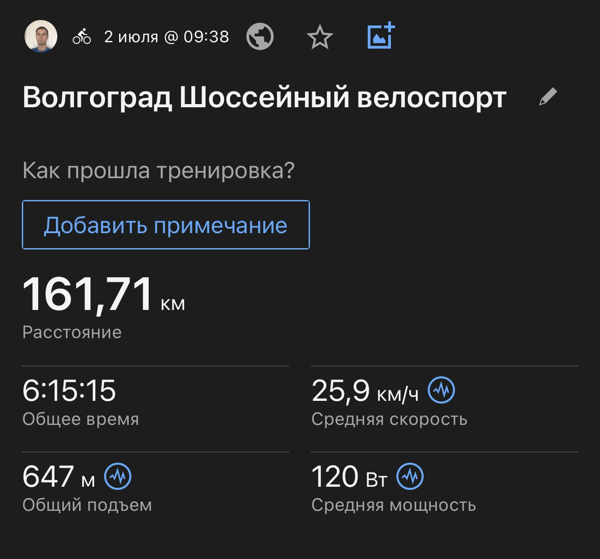Open the info icon beside average speed
Image resolution: width=600 pixels, height=559 pixels.
(441, 390)
